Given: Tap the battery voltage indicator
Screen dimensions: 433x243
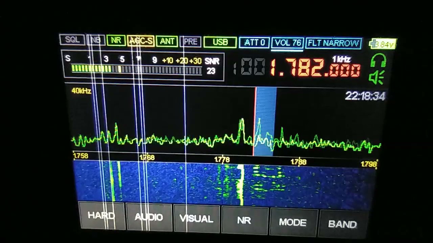Looking at the screenshot, I should click(x=383, y=44).
